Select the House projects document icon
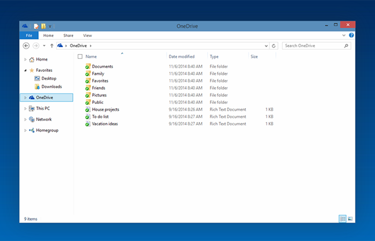This screenshot has width=375, height=241. (x=88, y=109)
